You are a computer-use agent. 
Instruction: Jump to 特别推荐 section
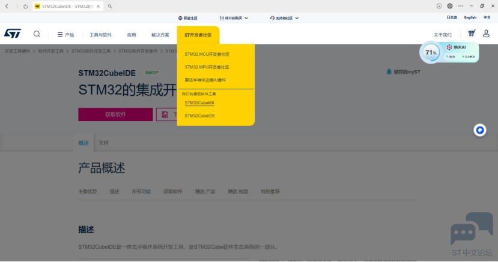point(270,191)
